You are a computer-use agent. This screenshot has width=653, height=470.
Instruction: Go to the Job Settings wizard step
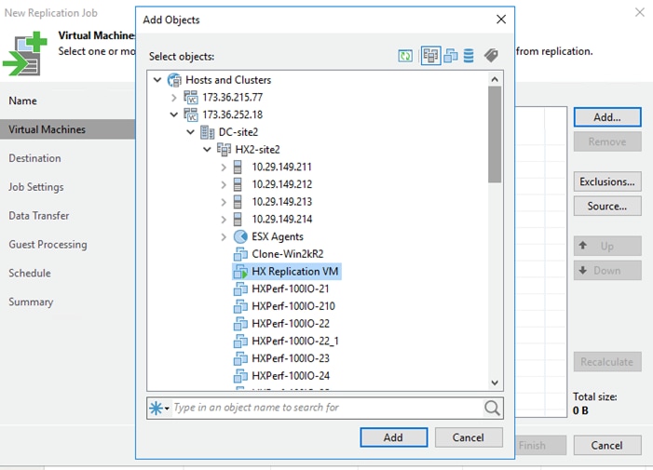(36, 187)
